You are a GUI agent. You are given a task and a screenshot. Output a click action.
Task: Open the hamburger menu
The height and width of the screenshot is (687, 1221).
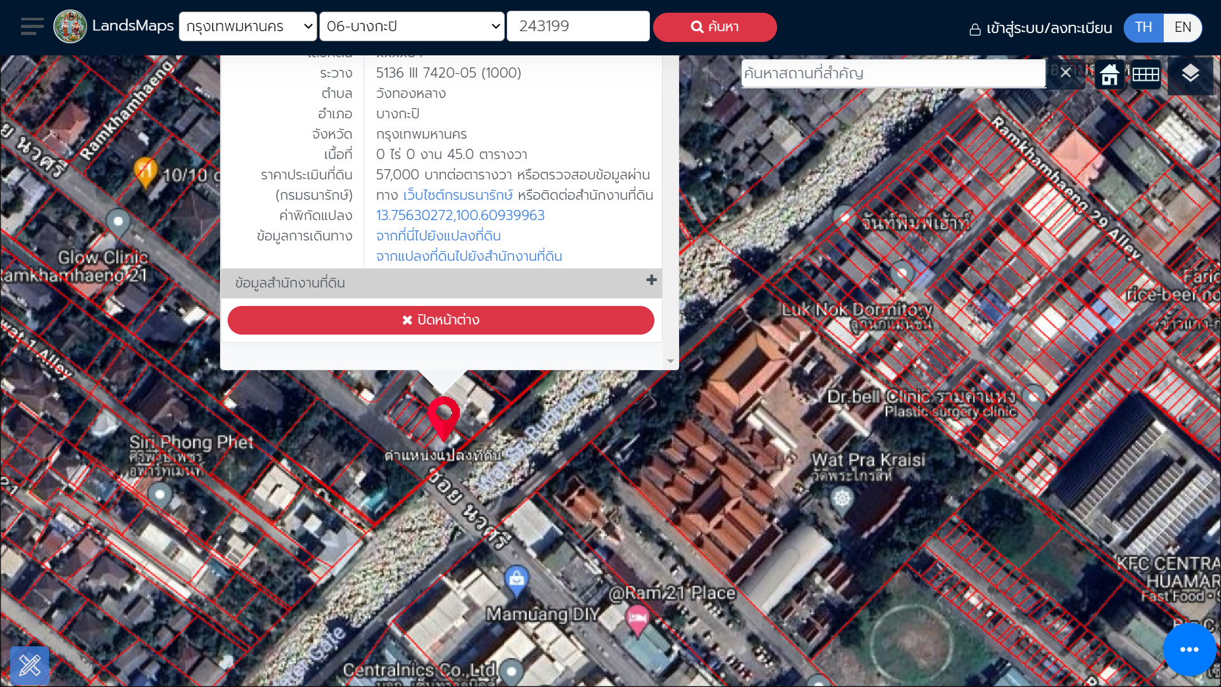point(32,27)
